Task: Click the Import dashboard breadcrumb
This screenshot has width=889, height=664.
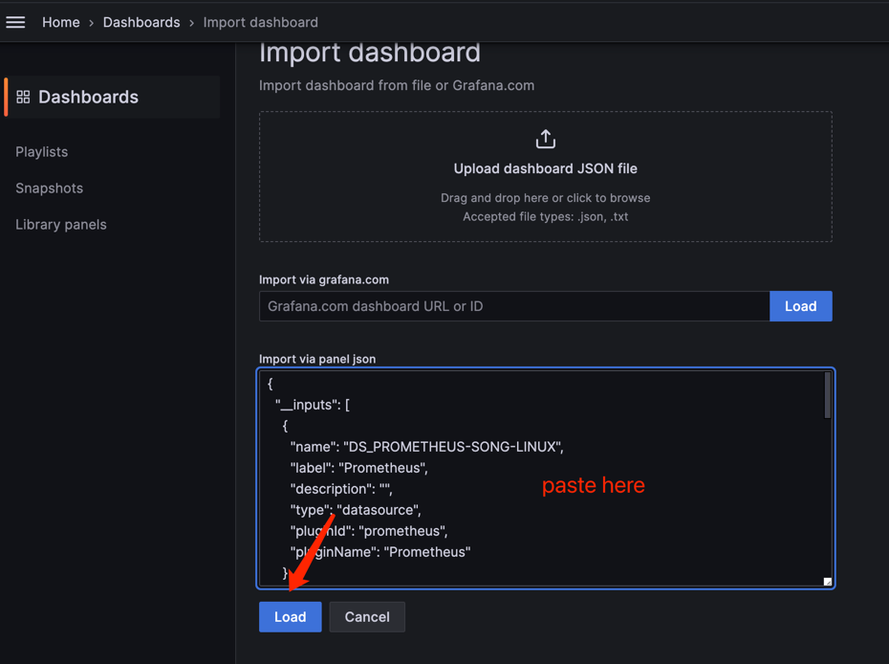Action: [260, 22]
